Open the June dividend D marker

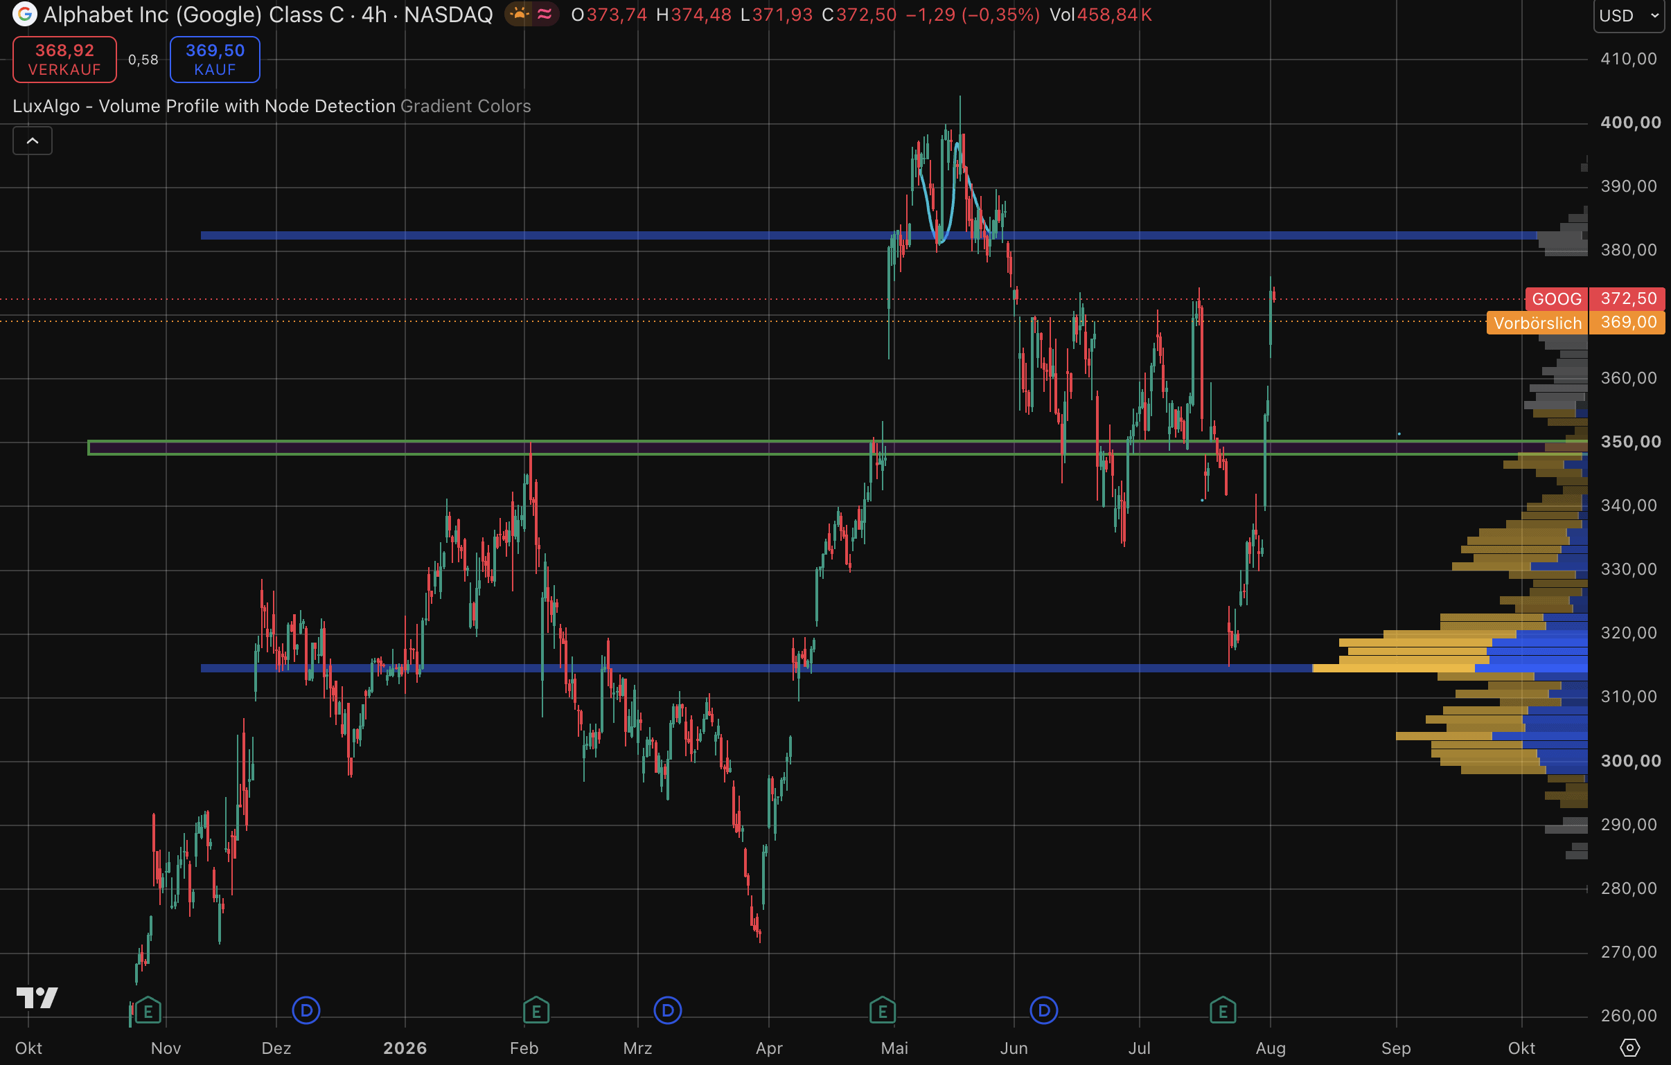point(1043,1010)
